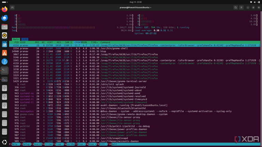Open the terminal hamburger menu
Screen dimensions: 262x147
(241, 7)
